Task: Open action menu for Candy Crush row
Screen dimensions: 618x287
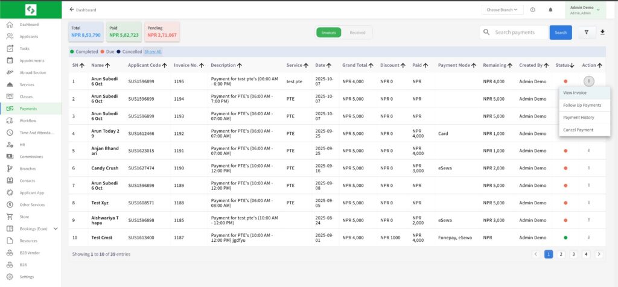Action: click(589, 168)
